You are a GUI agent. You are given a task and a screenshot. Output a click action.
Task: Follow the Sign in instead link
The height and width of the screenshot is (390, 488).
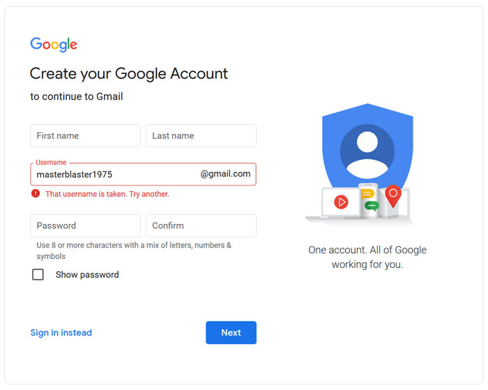coord(61,333)
